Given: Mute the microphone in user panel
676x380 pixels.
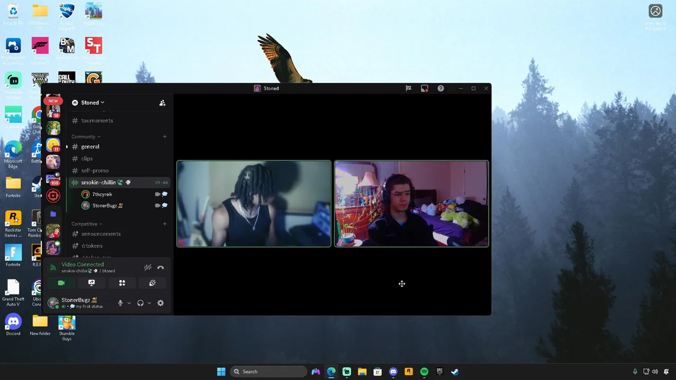Looking at the screenshot, I should pos(120,303).
